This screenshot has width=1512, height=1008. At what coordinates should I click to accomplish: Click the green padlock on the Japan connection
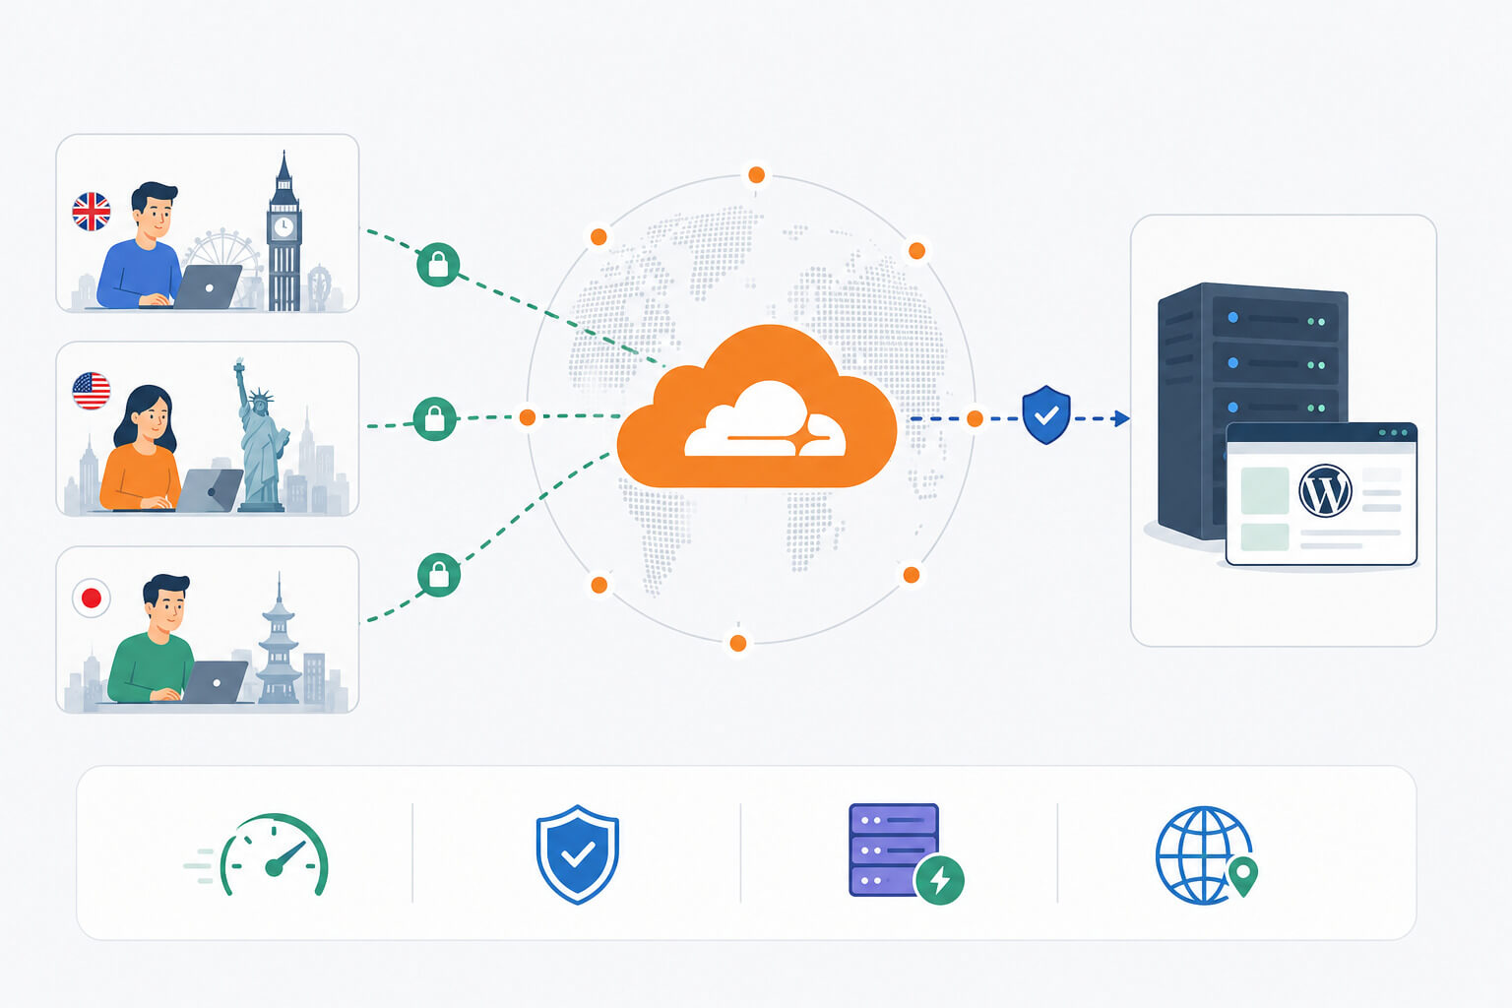pyautogui.click(x=439, y=575)
